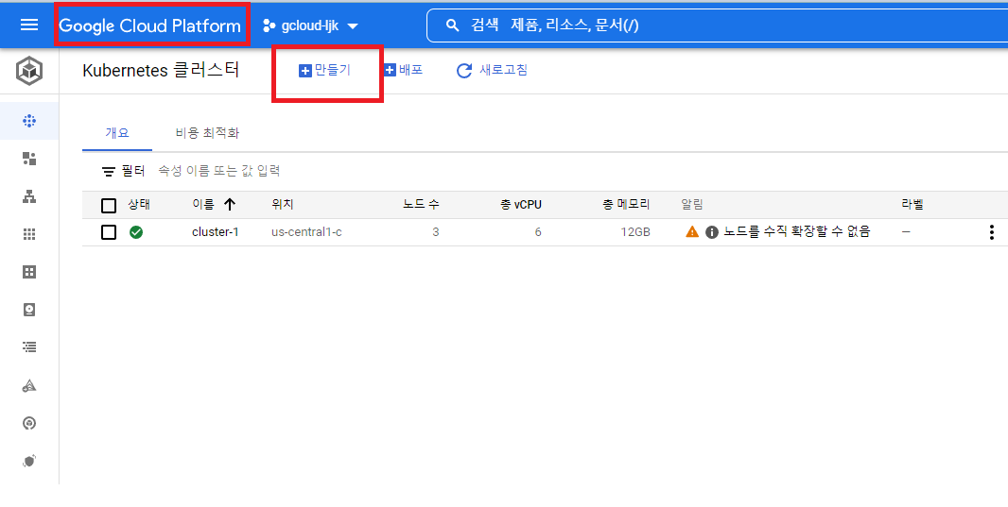Open the shield security icon in sidebar

tap(29, 461)
